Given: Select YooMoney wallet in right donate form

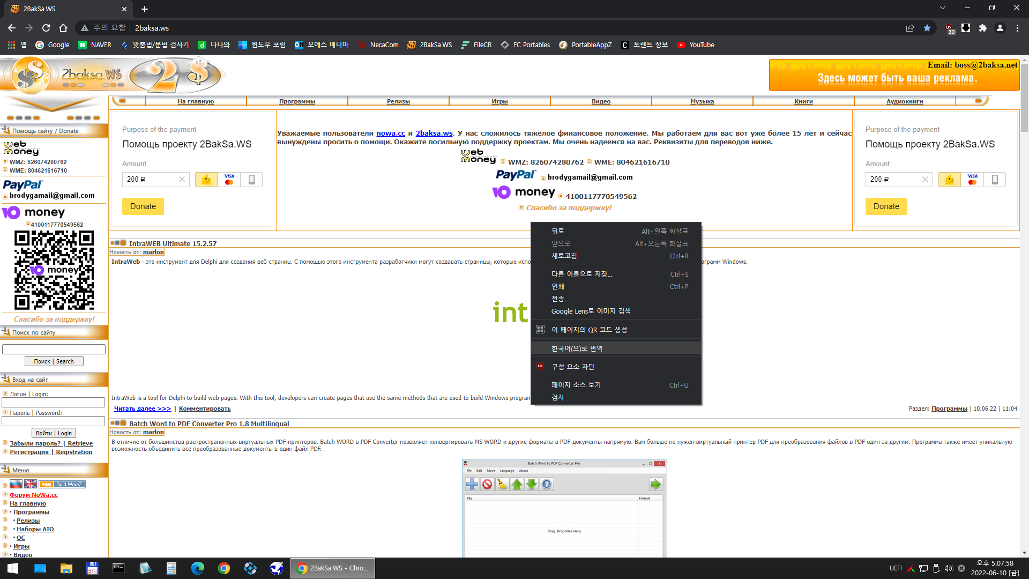Looking at the screenshot, I should point(950,180).
